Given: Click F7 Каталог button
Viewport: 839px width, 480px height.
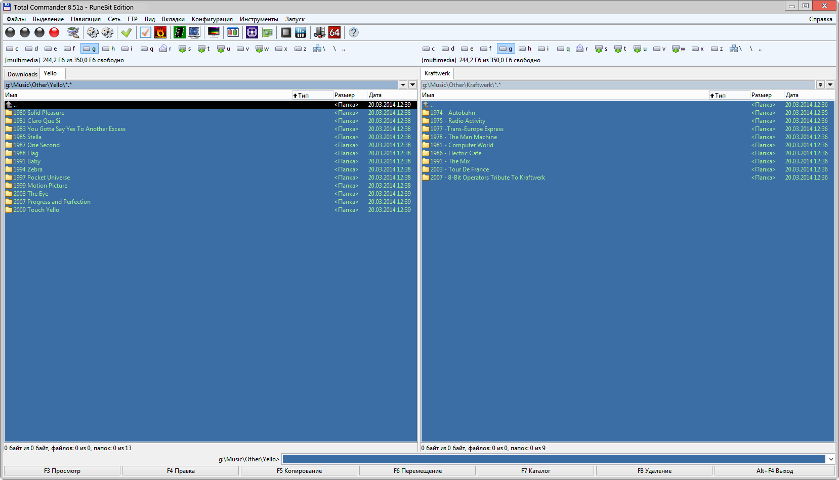Looking at the screenshot, I should pyautogui.click(x=536, y=470).
